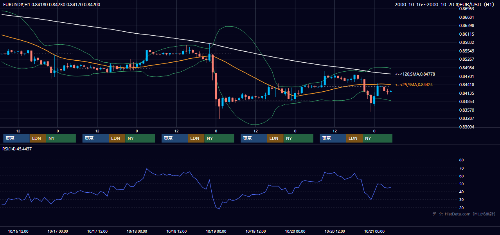Click RSI scale level 70
The image size is (500, 235).
click(x=461, y=168)
